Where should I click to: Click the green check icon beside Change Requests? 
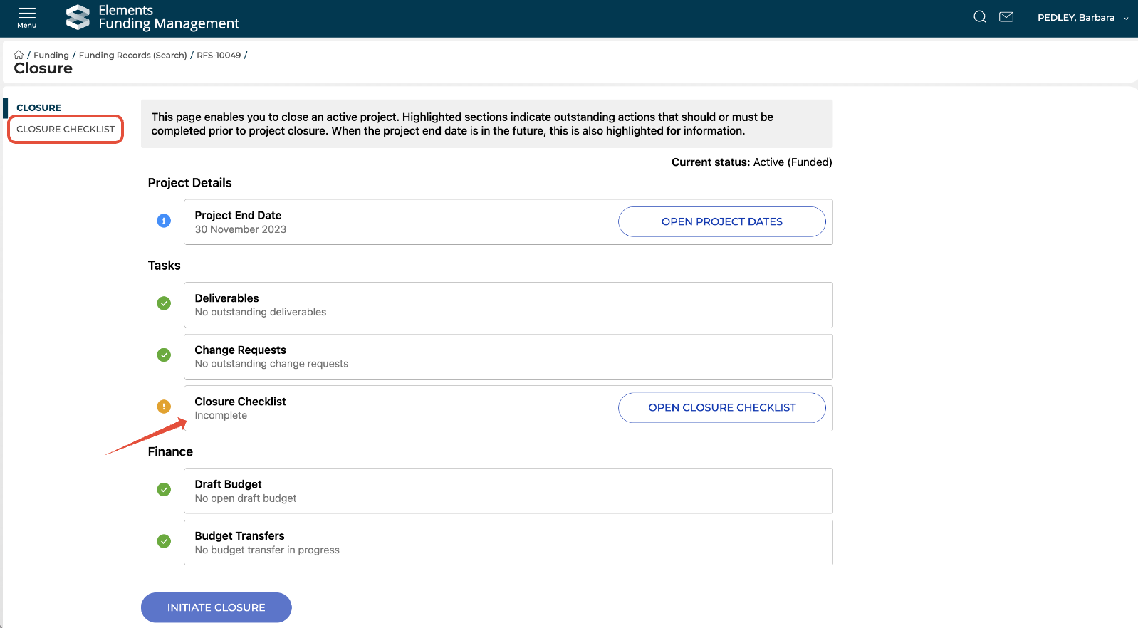(164, 355)
